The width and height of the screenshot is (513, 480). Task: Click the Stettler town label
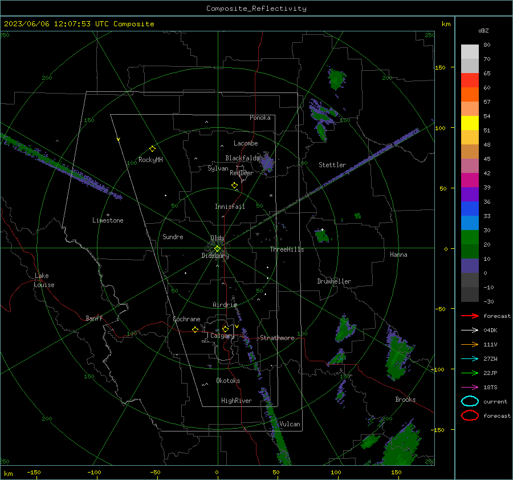point(332,165)
